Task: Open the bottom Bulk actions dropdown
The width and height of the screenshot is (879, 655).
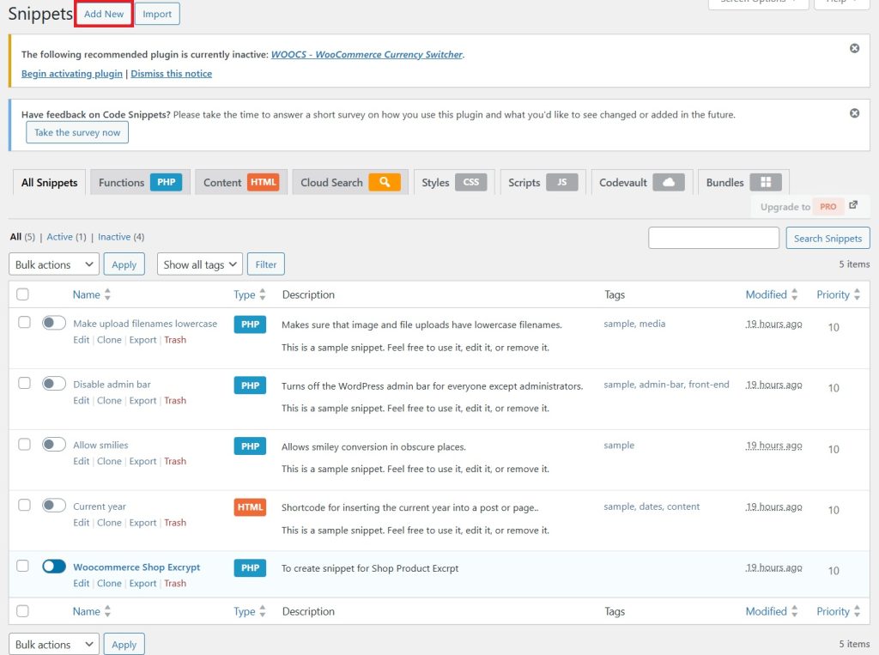Action: [x=54, y=644]
